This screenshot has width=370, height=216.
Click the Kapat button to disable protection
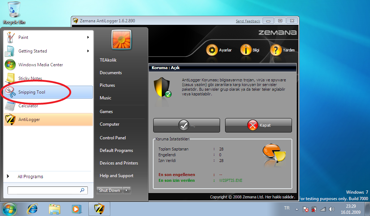tap(258, 125)
